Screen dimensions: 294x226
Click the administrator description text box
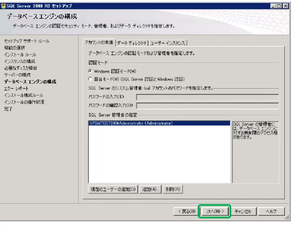pos(255,152)
